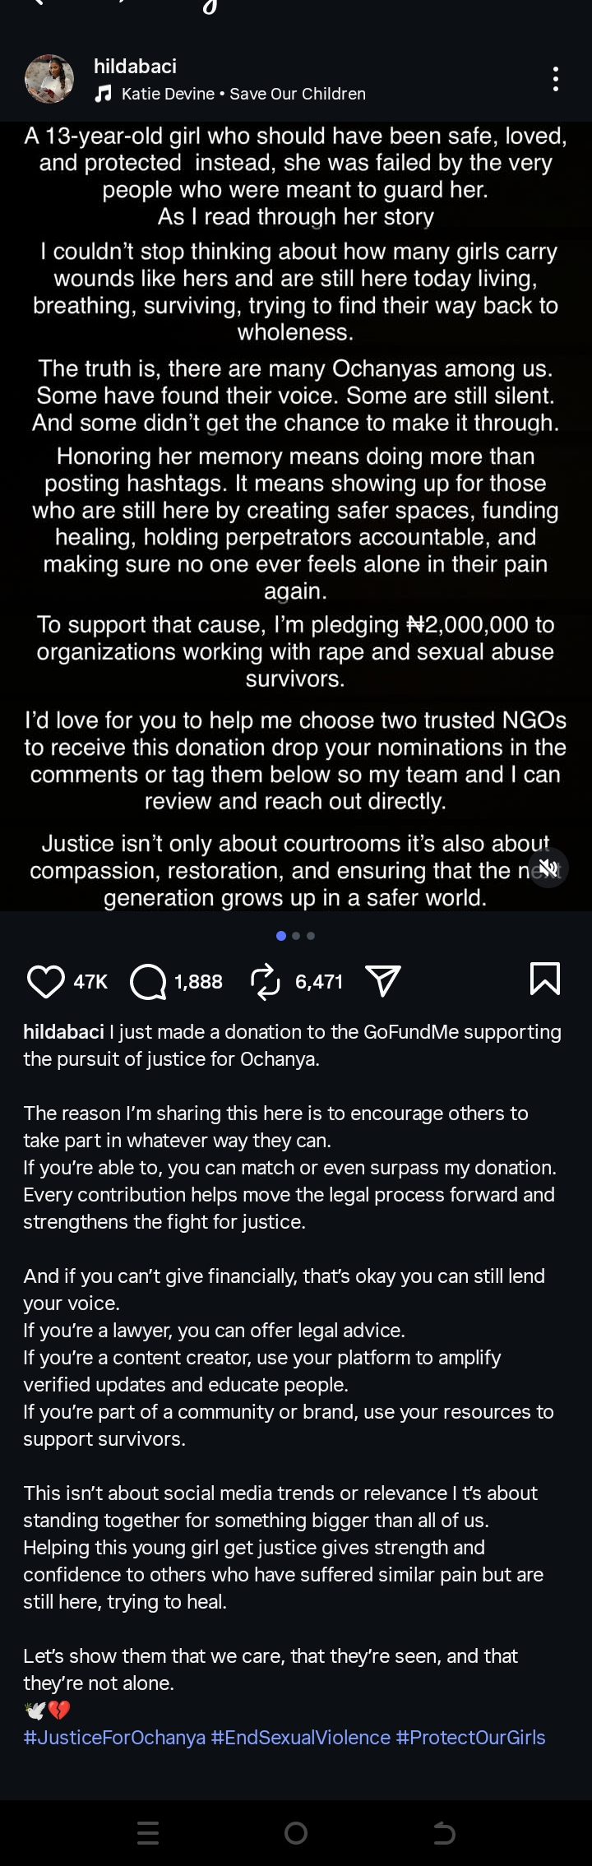592x1866 pixels.
Task: View the 1,888 comments count
Action: point(198,981)
